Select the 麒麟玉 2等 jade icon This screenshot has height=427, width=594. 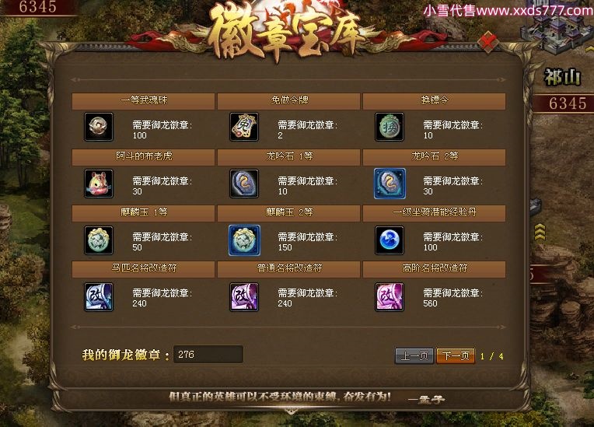coord(244,240)
